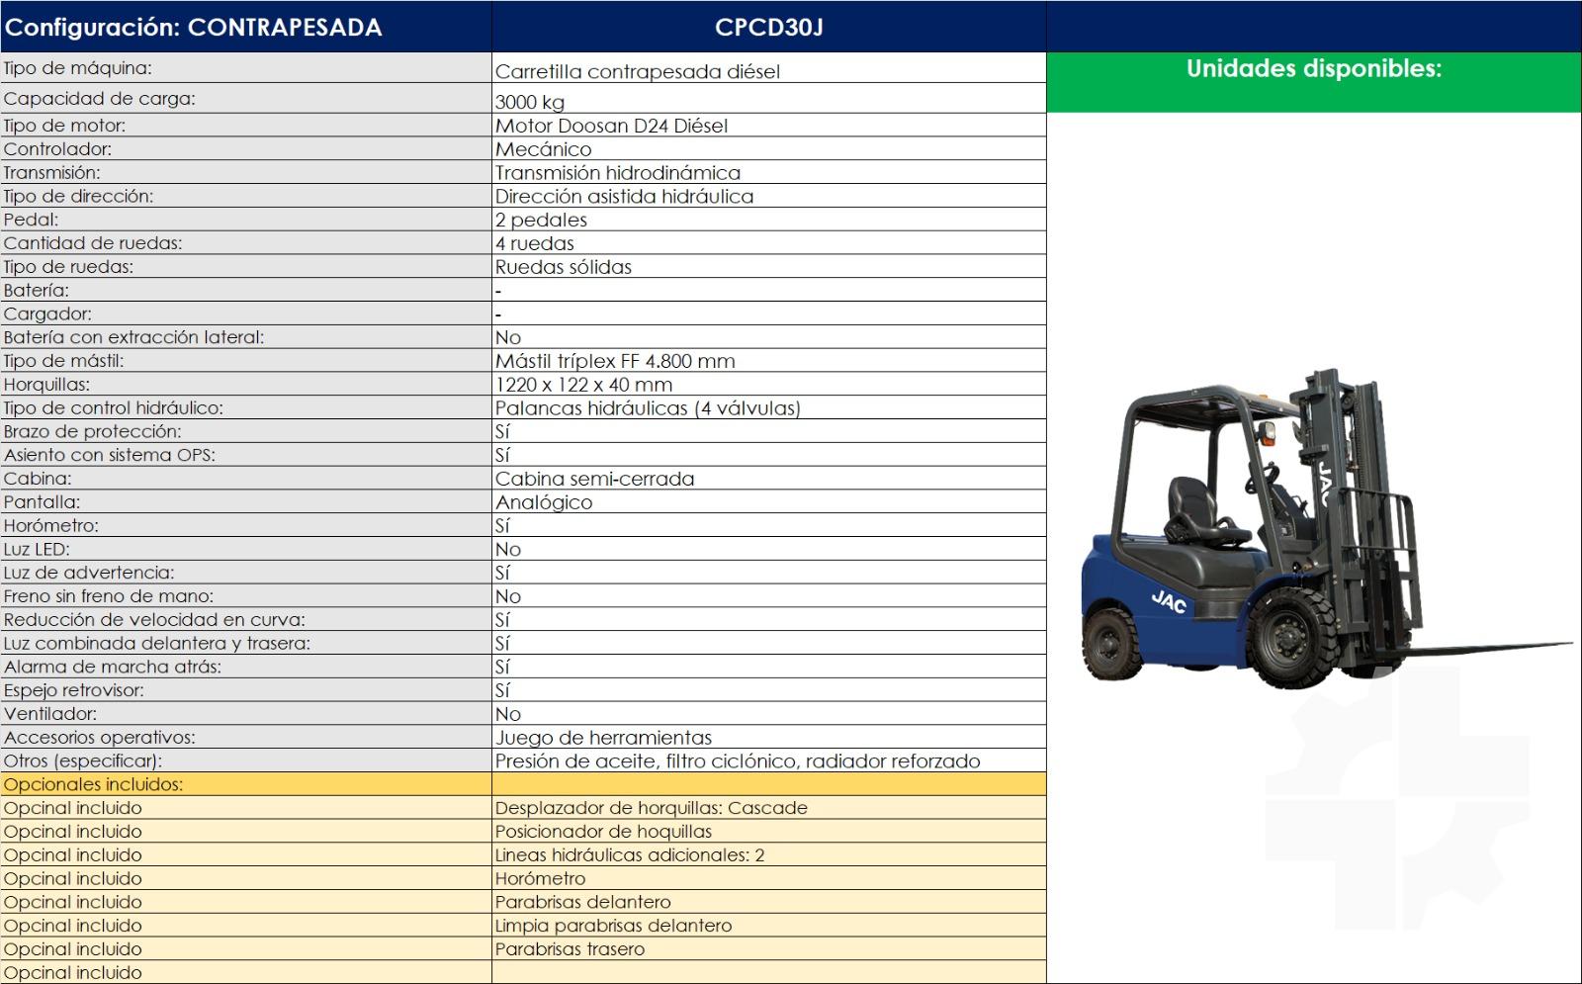Click the "Configuración: CONTRAPESADA" title cell
This screenshot has width=1582, height=984.
(x=194, y=27)
